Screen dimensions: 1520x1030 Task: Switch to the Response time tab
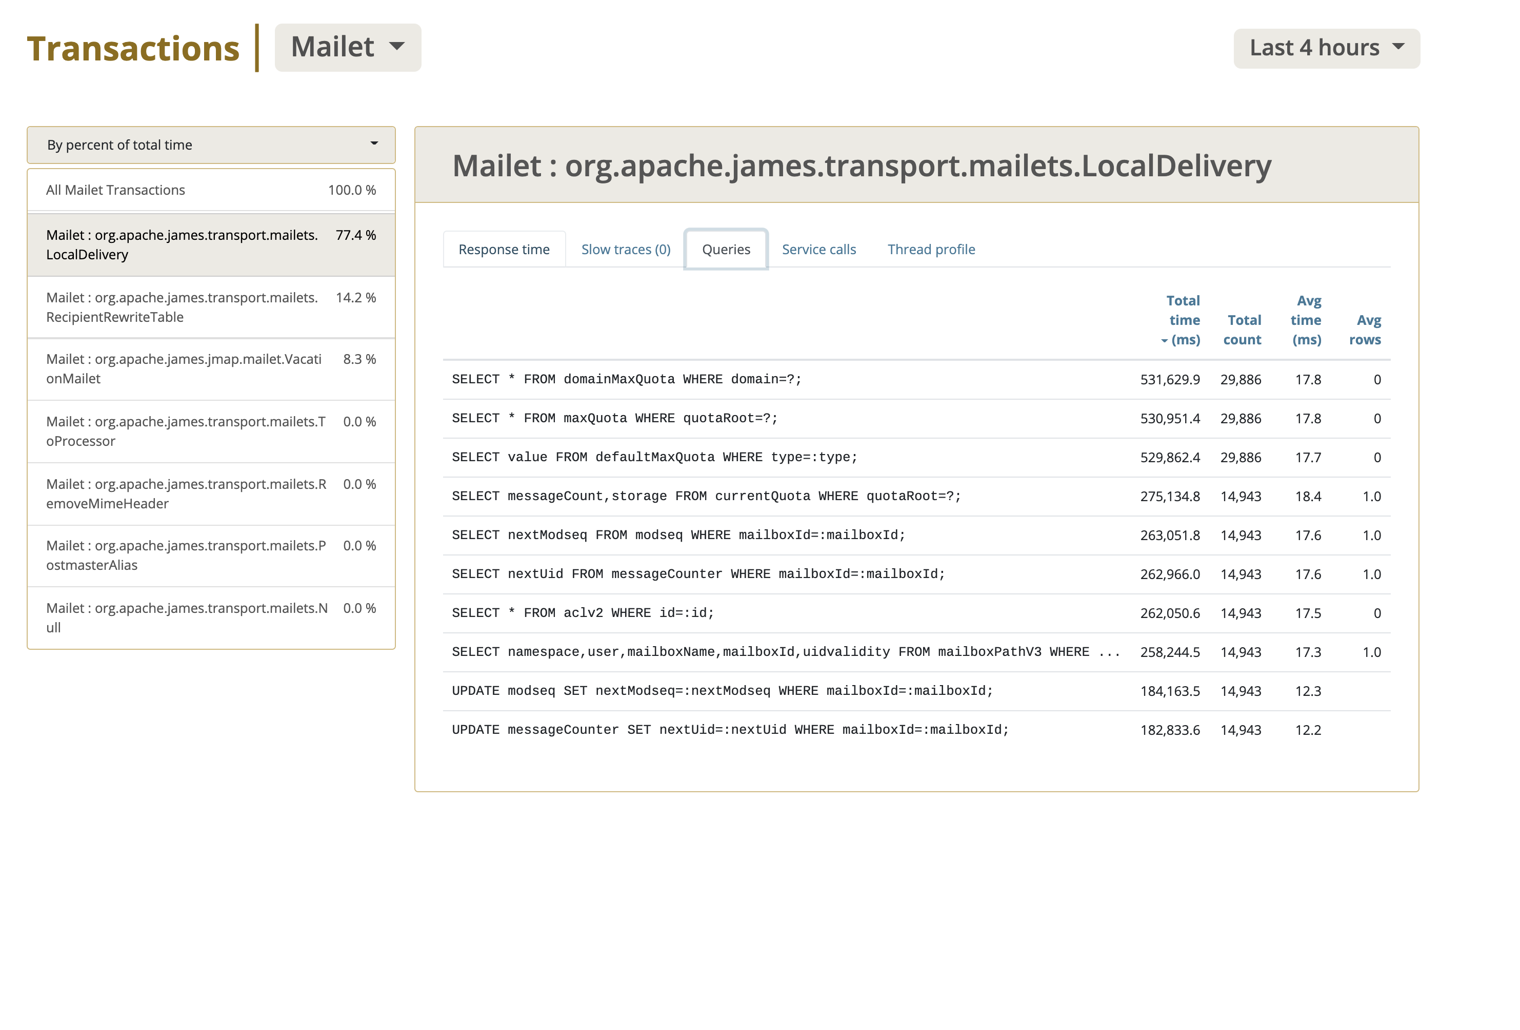pyautogui.click(x=504, y=250)
